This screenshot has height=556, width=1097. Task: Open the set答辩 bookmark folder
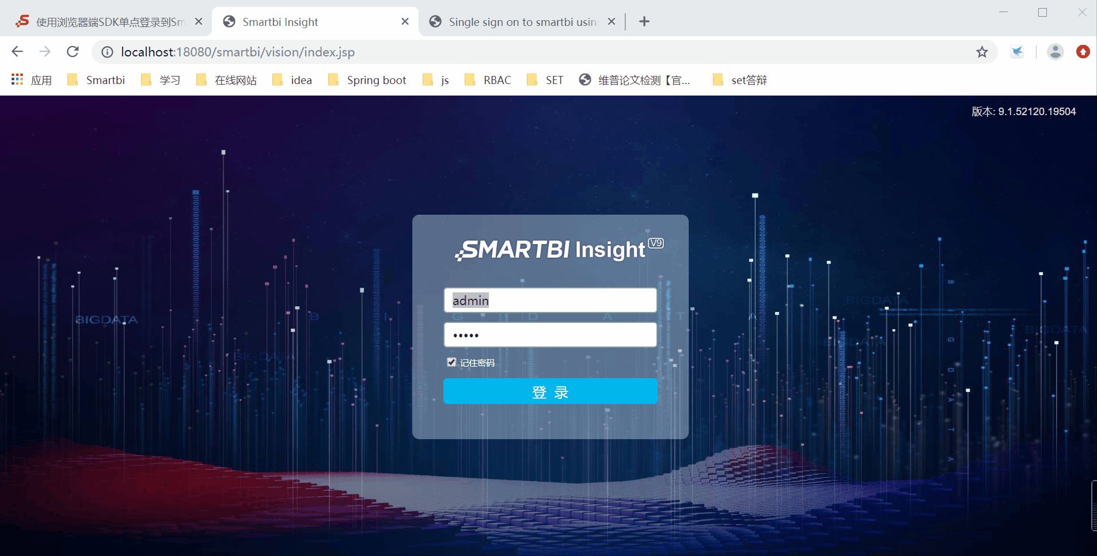tap(740, 80)
